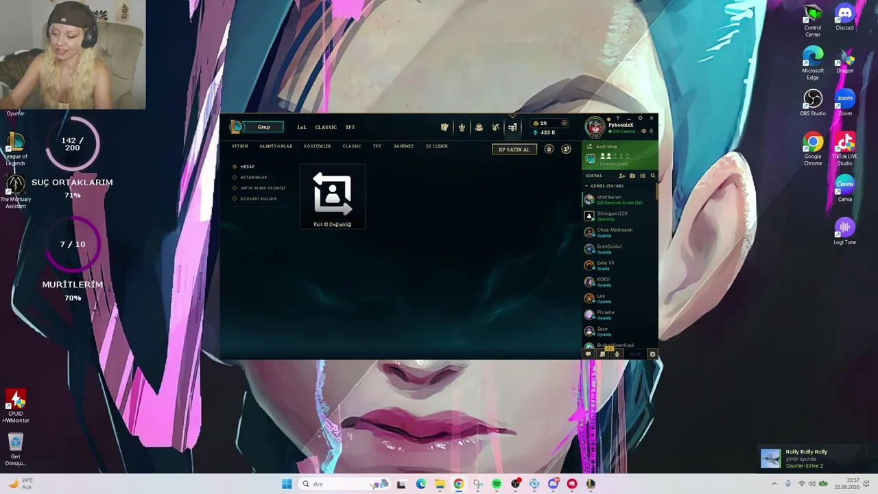Switch to the GANİMET store tab
The height and width of the screenshot is (494, 878).
click(403, 146)
